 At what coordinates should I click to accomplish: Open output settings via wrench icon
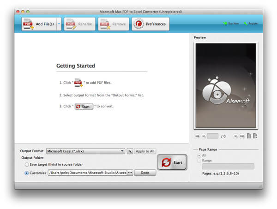click(x=130, y=151)
